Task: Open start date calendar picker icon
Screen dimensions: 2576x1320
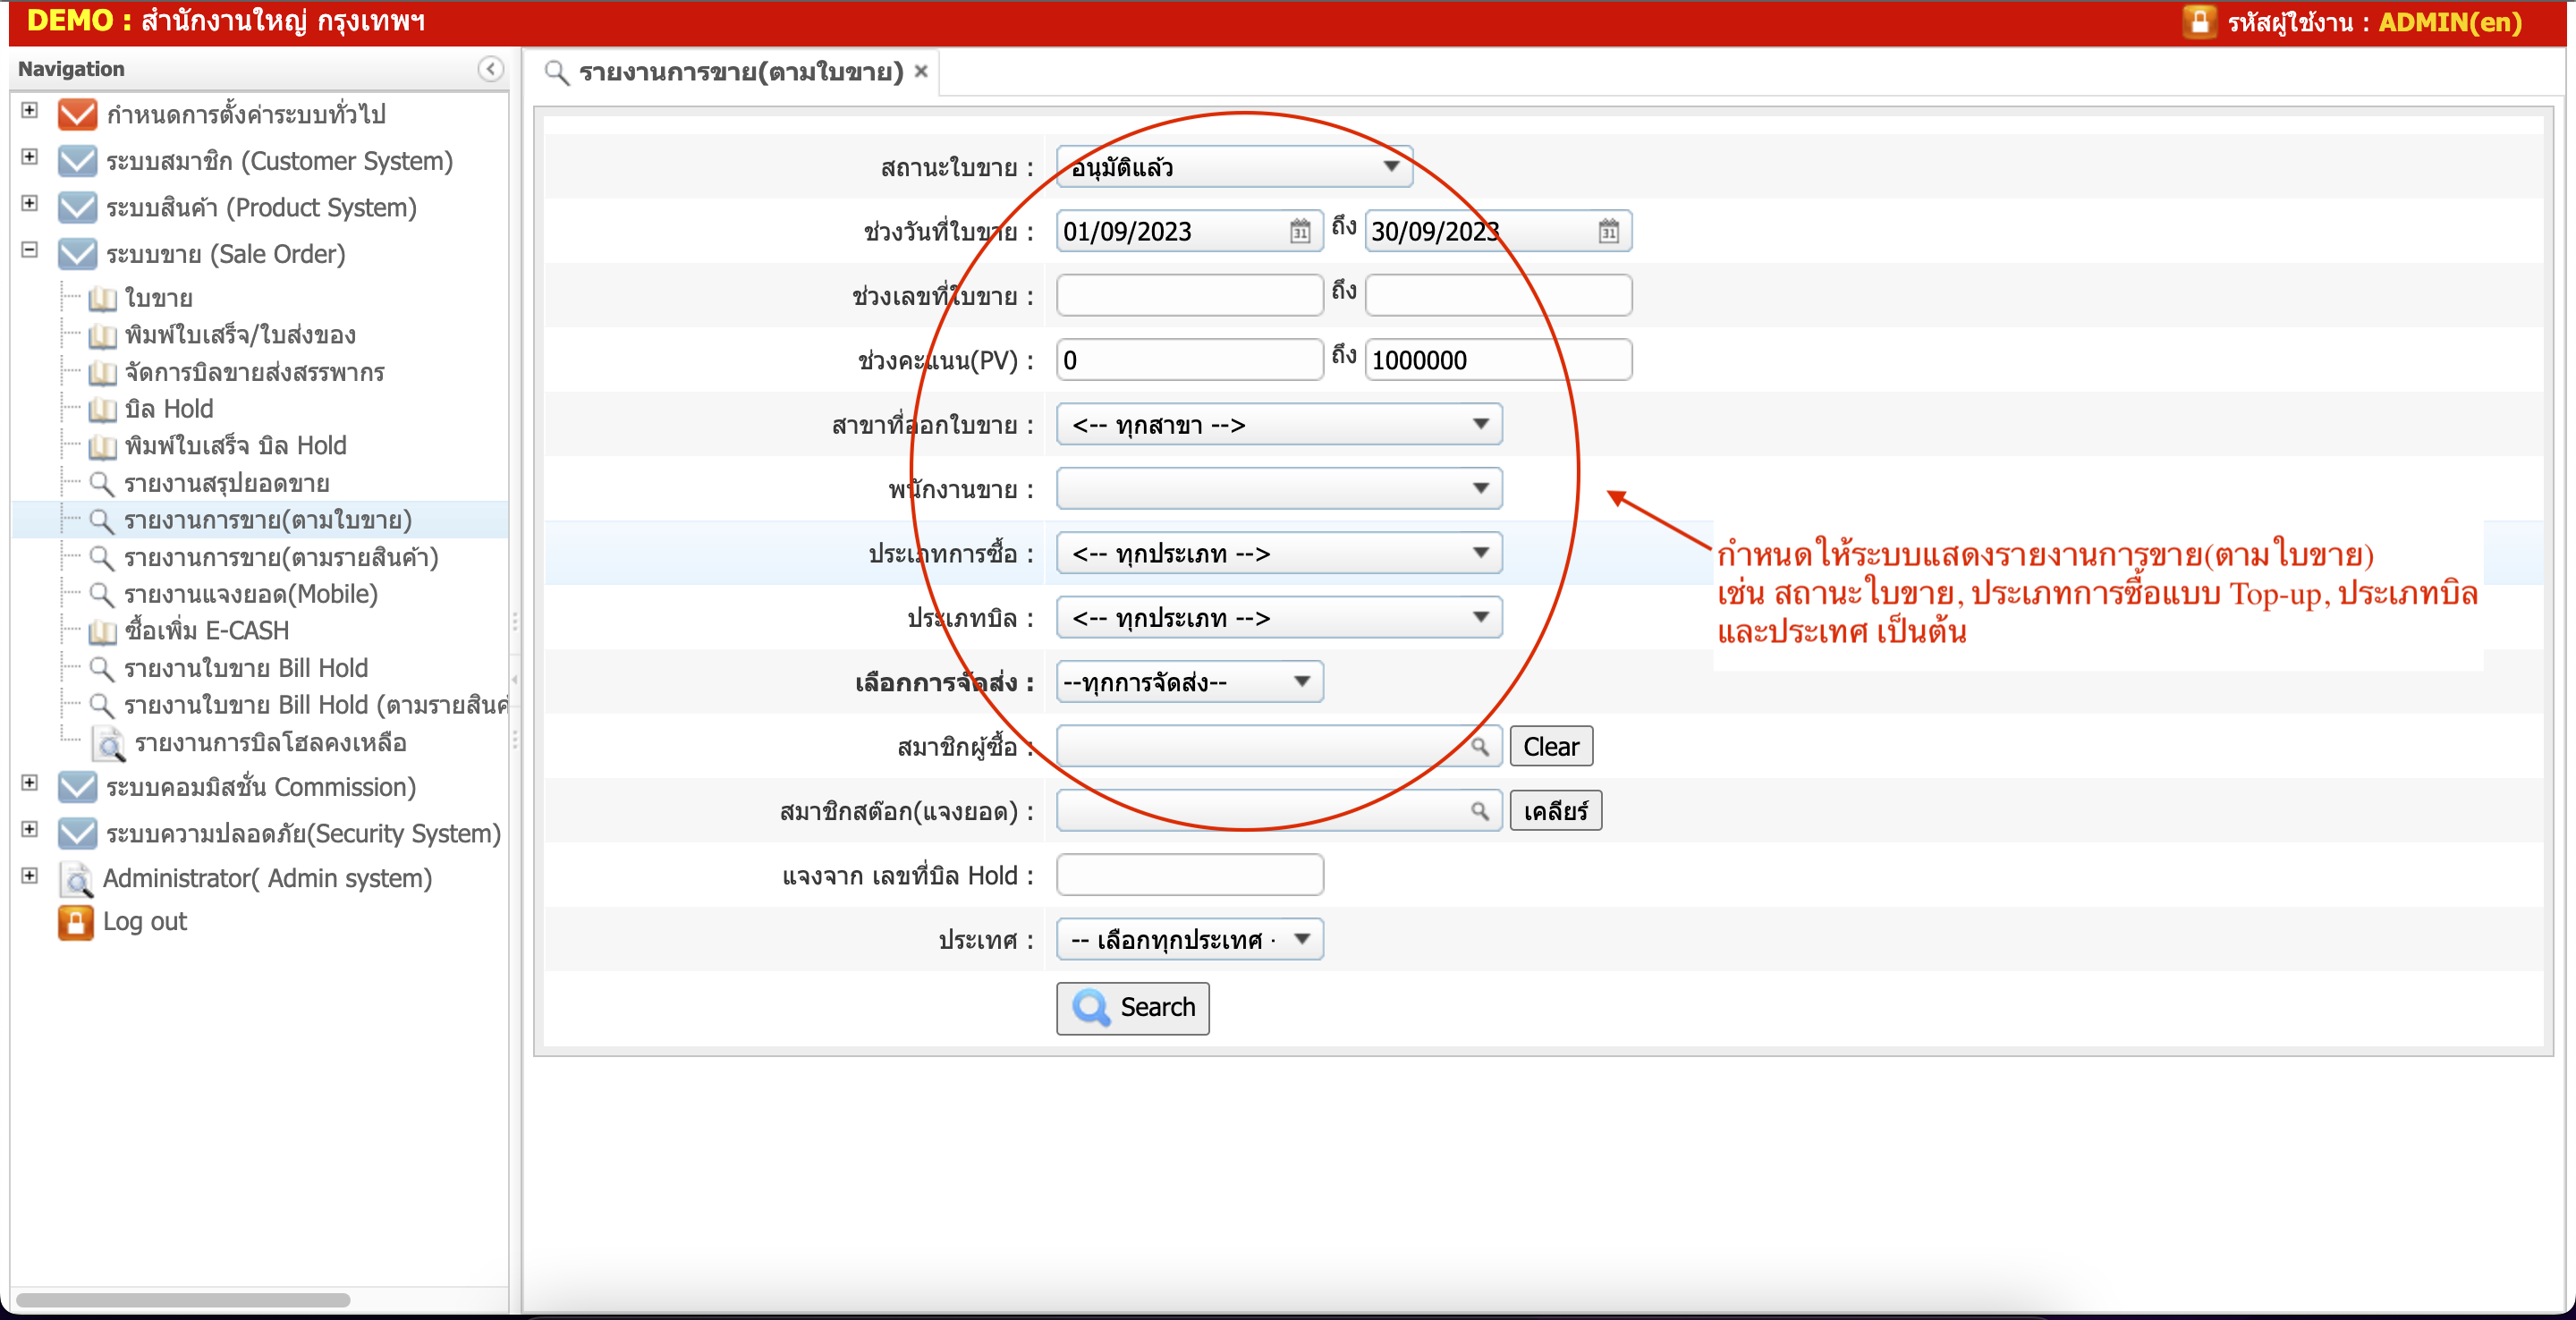Action: pos(1299,232)
